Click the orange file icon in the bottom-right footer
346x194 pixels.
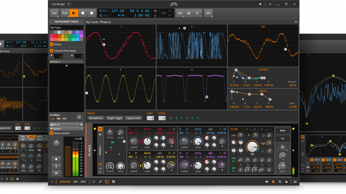point(273,182)
